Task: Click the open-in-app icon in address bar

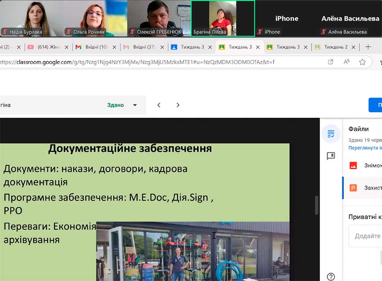Action: (x=331, y=62)
